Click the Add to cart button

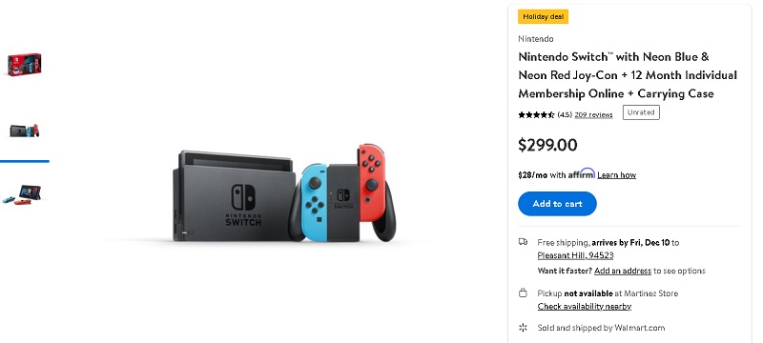[x=557, y=204]
